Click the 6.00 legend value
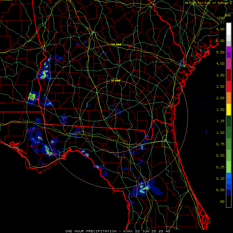The height and width of the screenshot is (233, 233). (x=220, y=41)
